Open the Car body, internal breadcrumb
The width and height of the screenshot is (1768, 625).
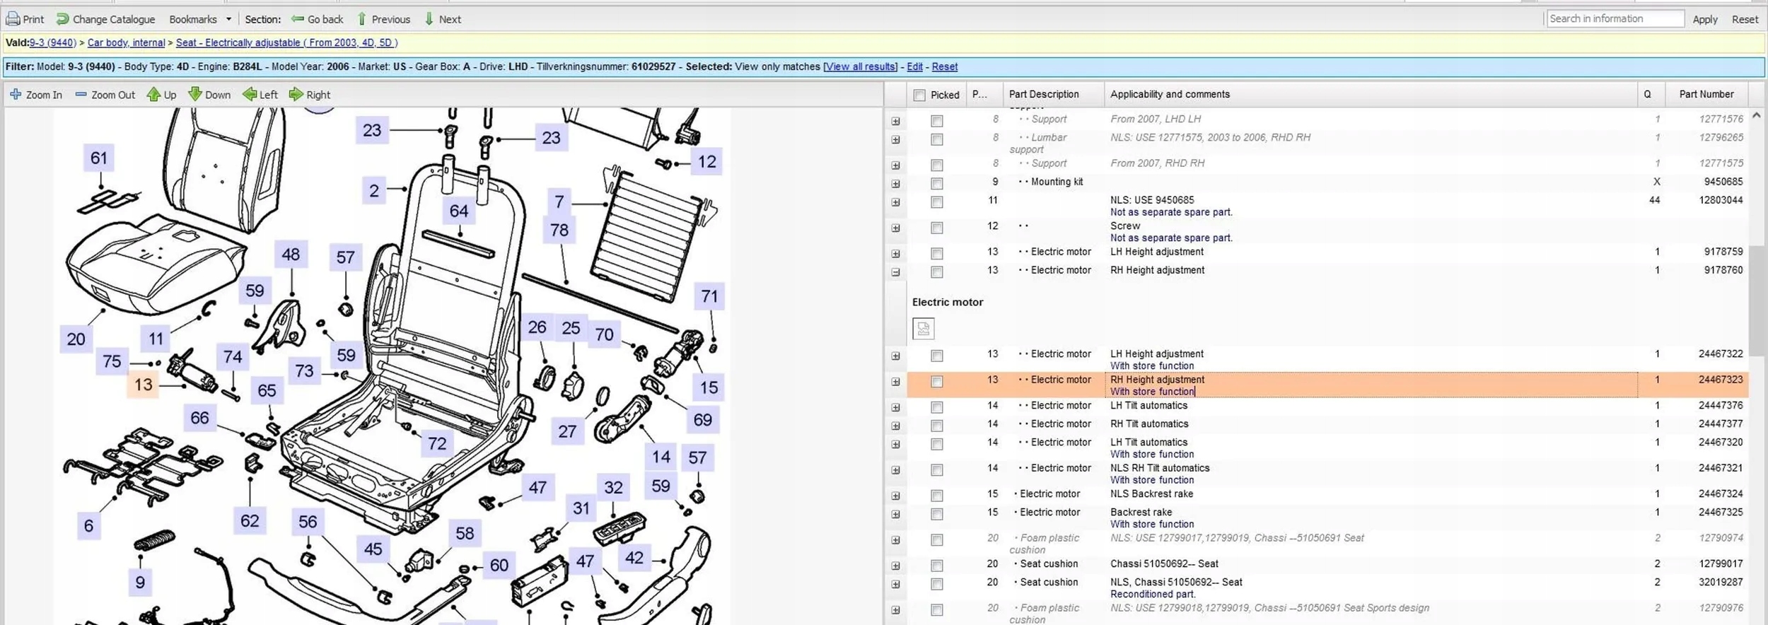(126, 42)
